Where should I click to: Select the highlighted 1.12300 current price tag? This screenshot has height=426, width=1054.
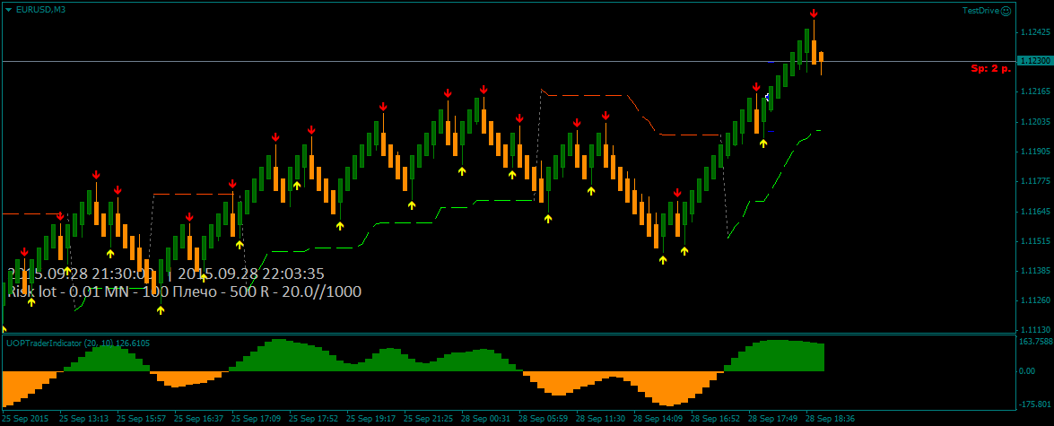click(x=1033, y=61)
